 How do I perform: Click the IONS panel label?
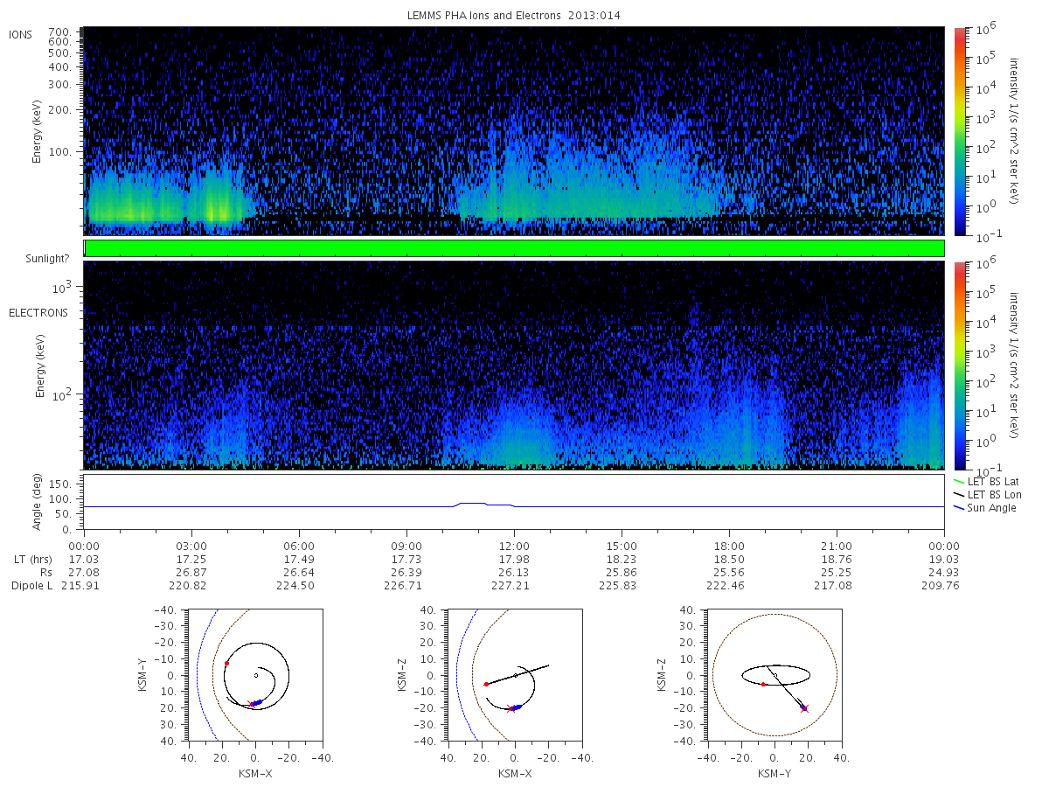22,34
